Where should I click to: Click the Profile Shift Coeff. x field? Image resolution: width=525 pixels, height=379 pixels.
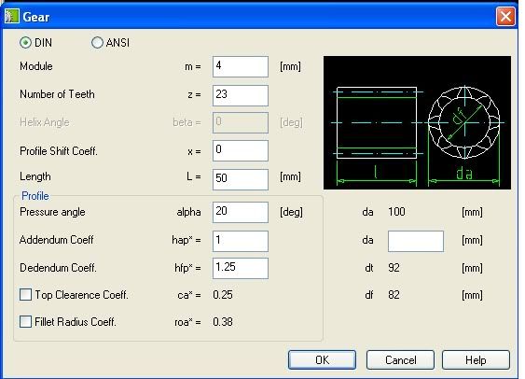coord(241,151)
